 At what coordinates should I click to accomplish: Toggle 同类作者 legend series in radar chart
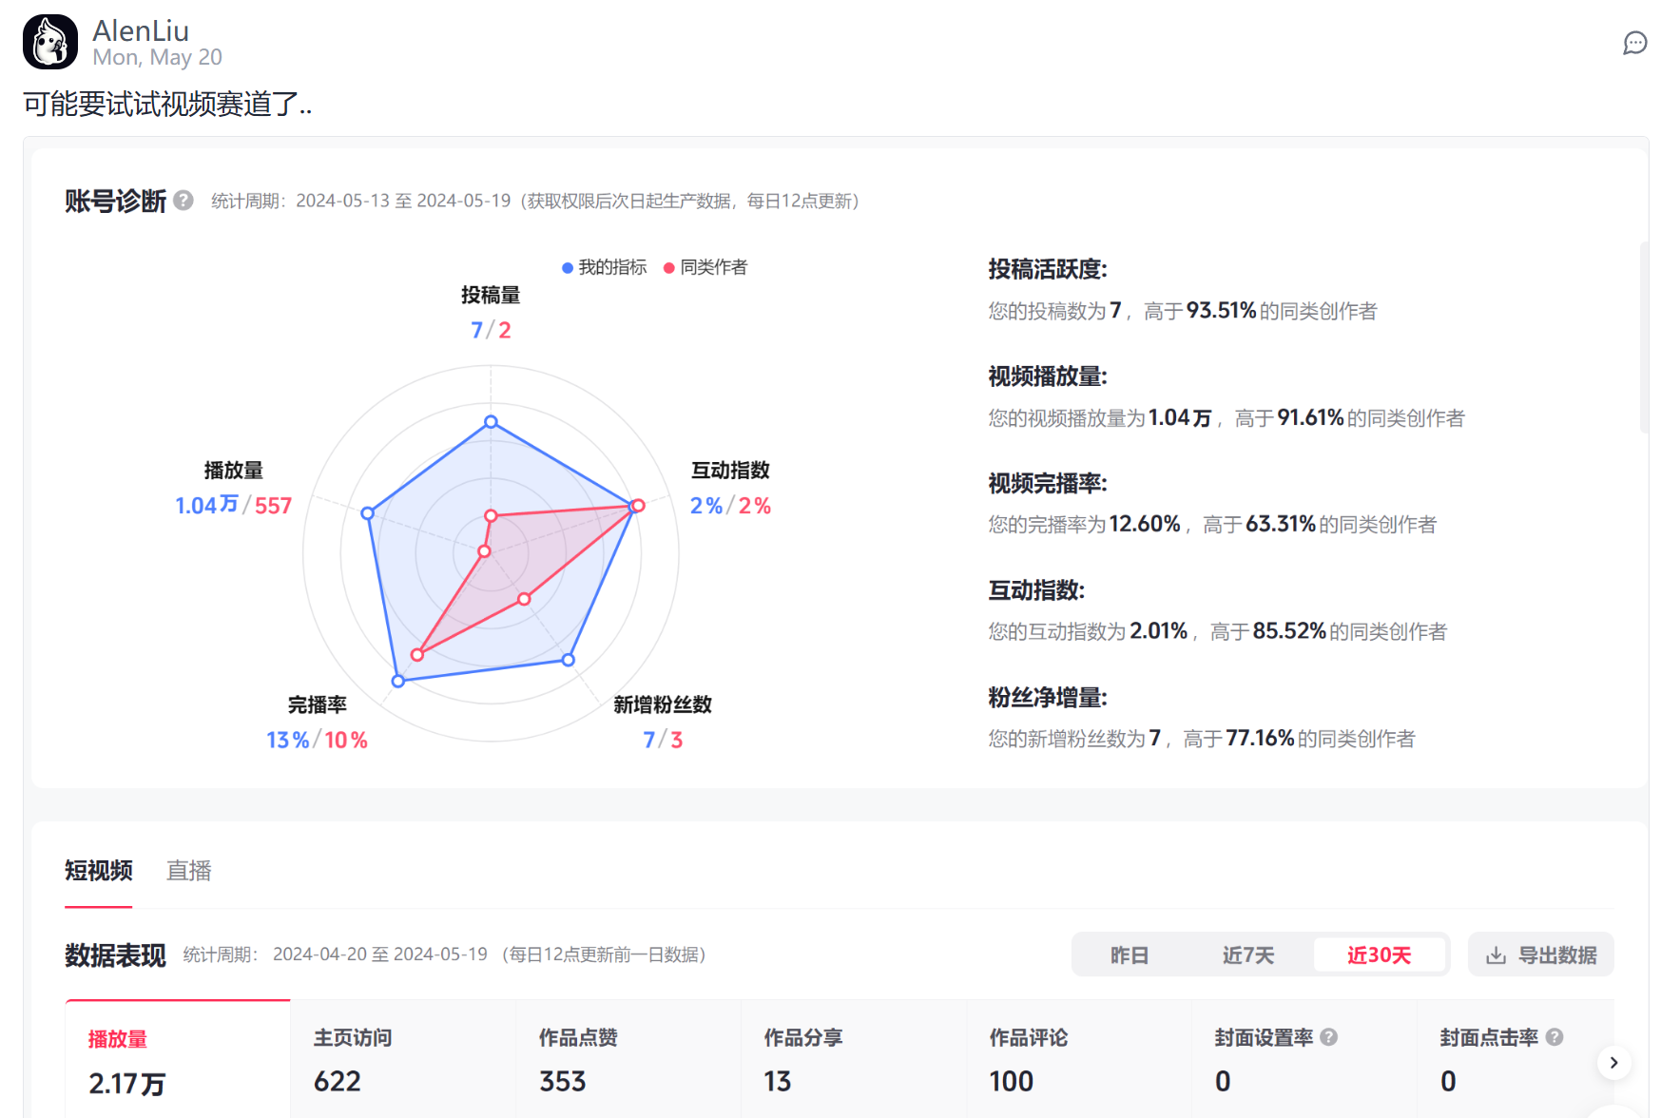click(x=705, y=268)
